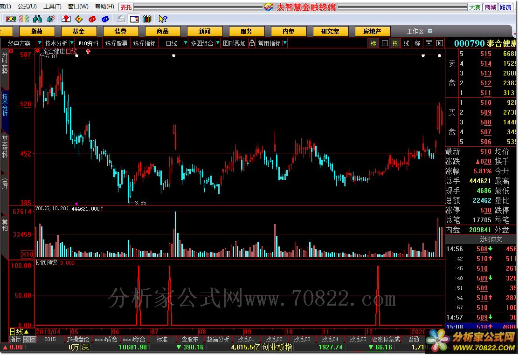Click the 日线 period arrow at bottom left

click(27, 332)
